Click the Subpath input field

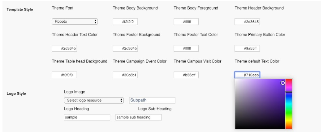click(x=152, y=100)
